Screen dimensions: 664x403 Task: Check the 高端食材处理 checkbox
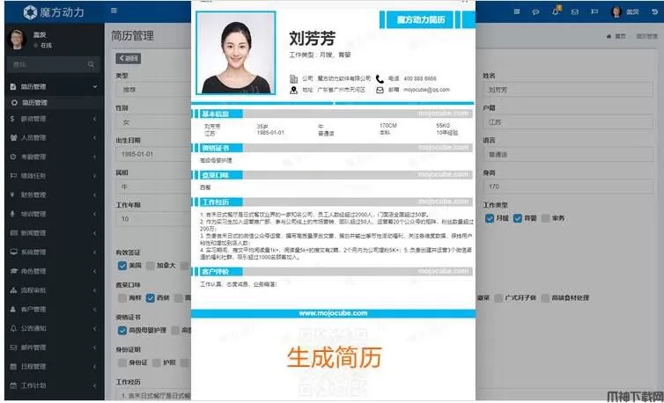[x=545, y=298]
